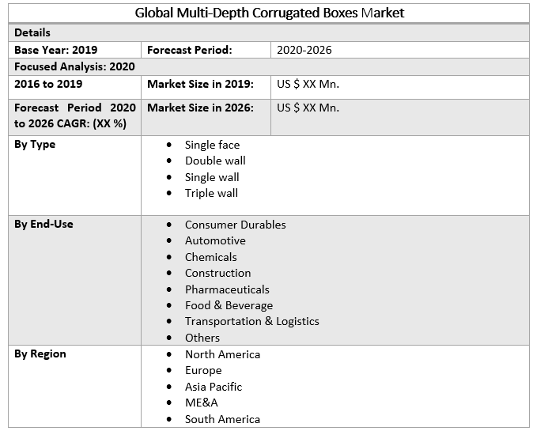This screenshot has width=533, height=431.
Task: Select the Forecast Period: label cell
Action: point(189,50)
